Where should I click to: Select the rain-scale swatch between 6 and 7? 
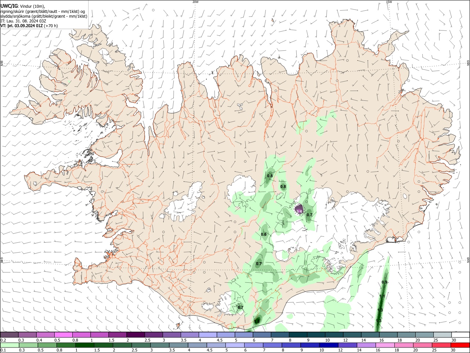[x=254, y=345]
